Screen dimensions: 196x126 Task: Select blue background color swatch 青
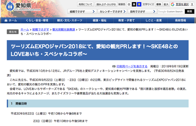click(139, 4)
